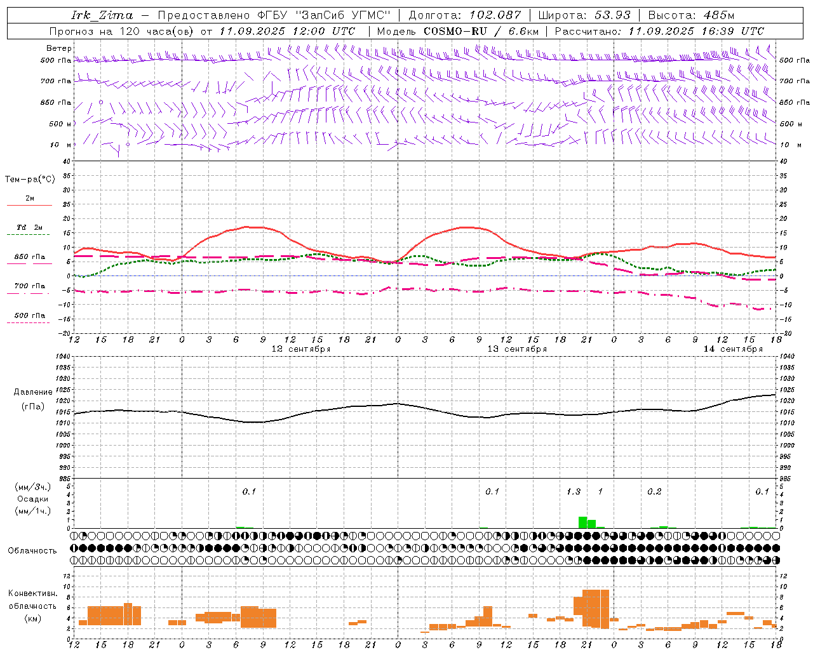813x650 pixels.
Task: Click the 'Облачность' cloudiness label
Action: 32,551
